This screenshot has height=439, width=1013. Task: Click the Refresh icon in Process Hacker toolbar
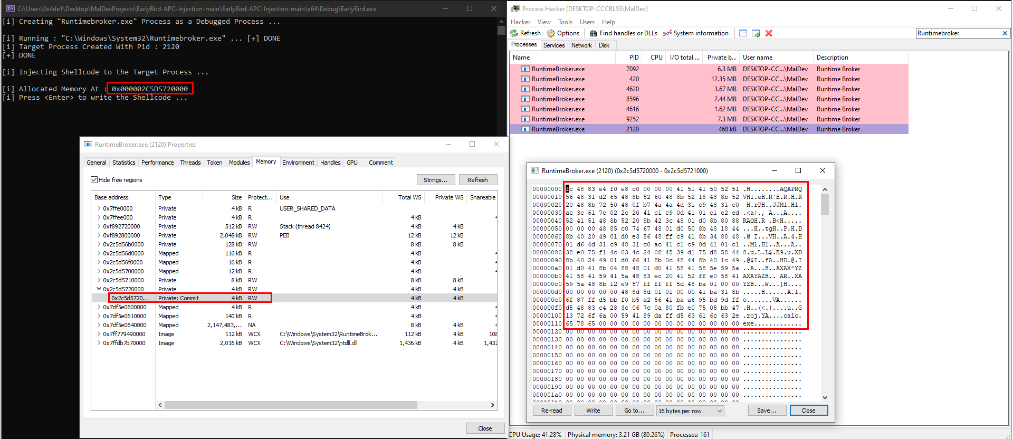coord(514,33)
